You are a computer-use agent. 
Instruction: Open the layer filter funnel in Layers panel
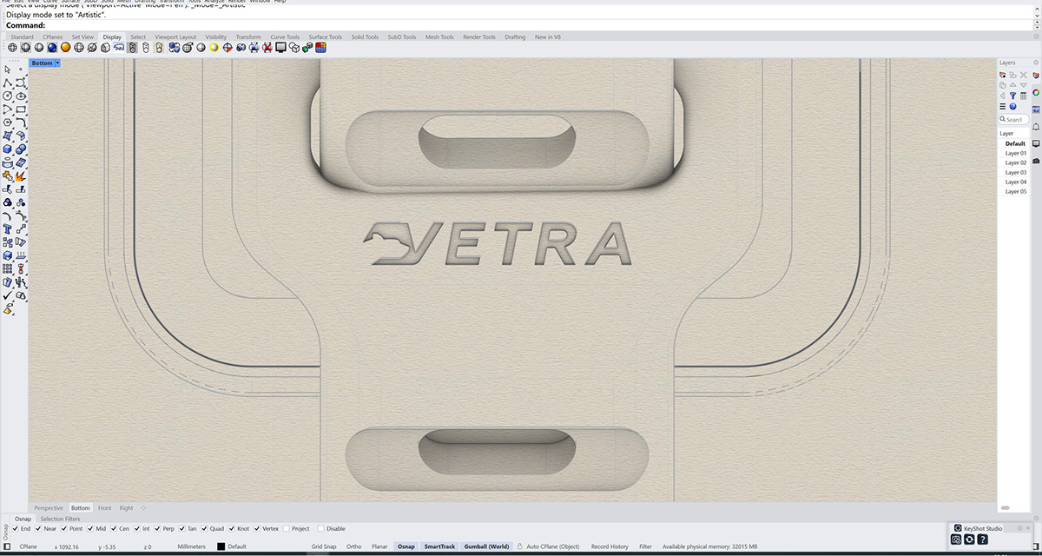pos(1013,96)
